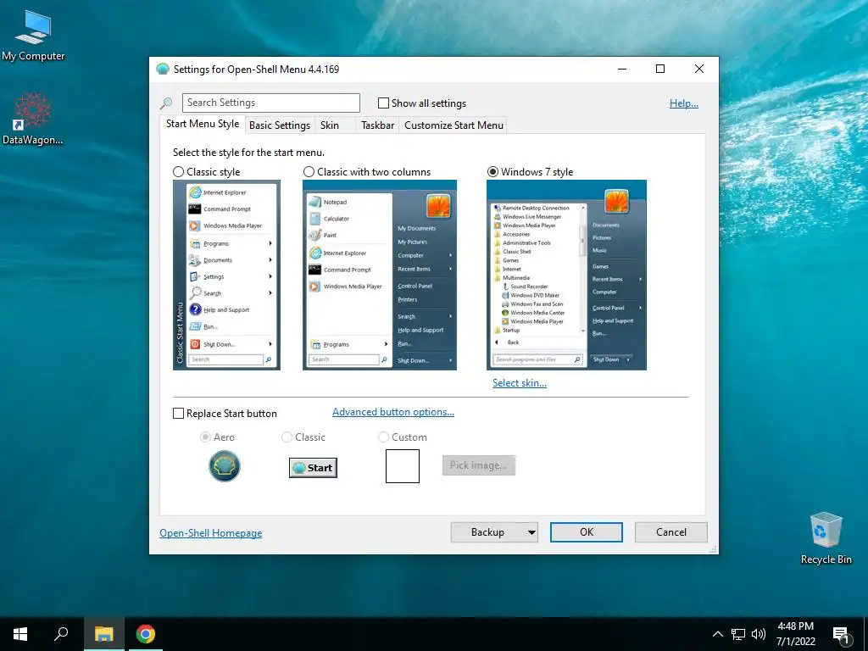
Task: Click the Windows Start button
Action: (x=20, y=634)
